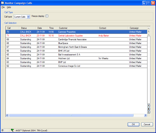Click the horizontal scrollbar thumb
Viewport: 156px width, 133px height.
[71, 115]
